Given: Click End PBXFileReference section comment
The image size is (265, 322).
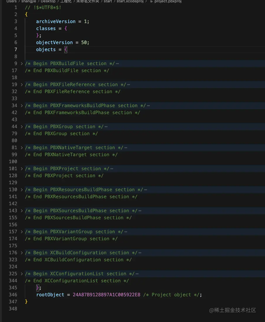Looking at the screenshot, I should click(x=73, y=92).
